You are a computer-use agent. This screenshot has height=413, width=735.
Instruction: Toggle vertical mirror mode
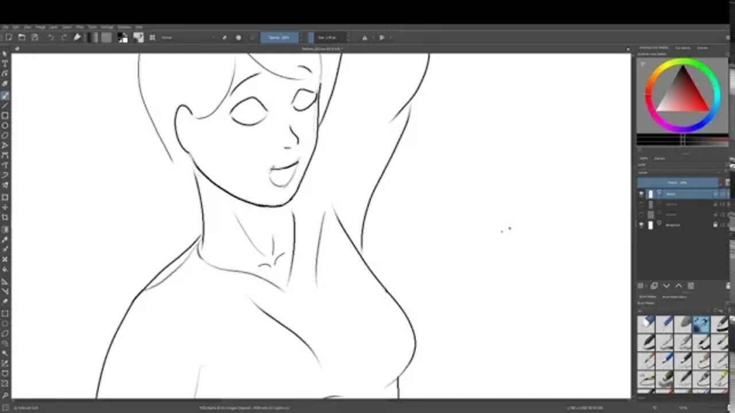coord(382,37)
